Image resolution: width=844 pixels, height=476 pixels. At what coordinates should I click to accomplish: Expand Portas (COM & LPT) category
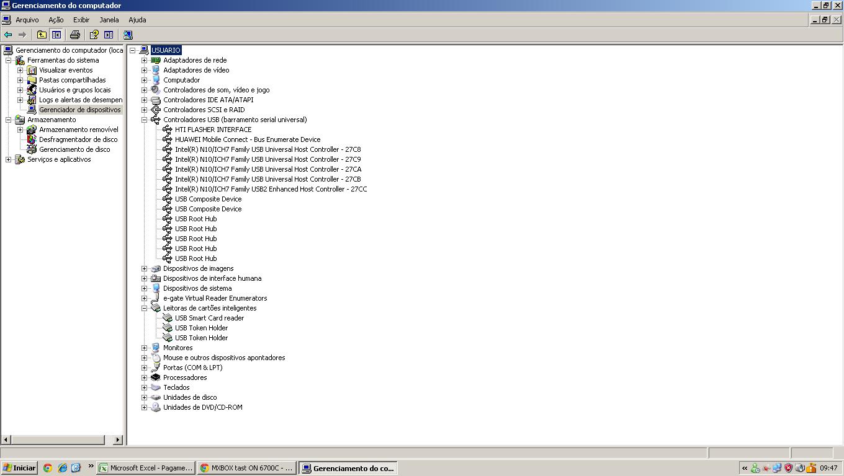[x=145, y=368]
